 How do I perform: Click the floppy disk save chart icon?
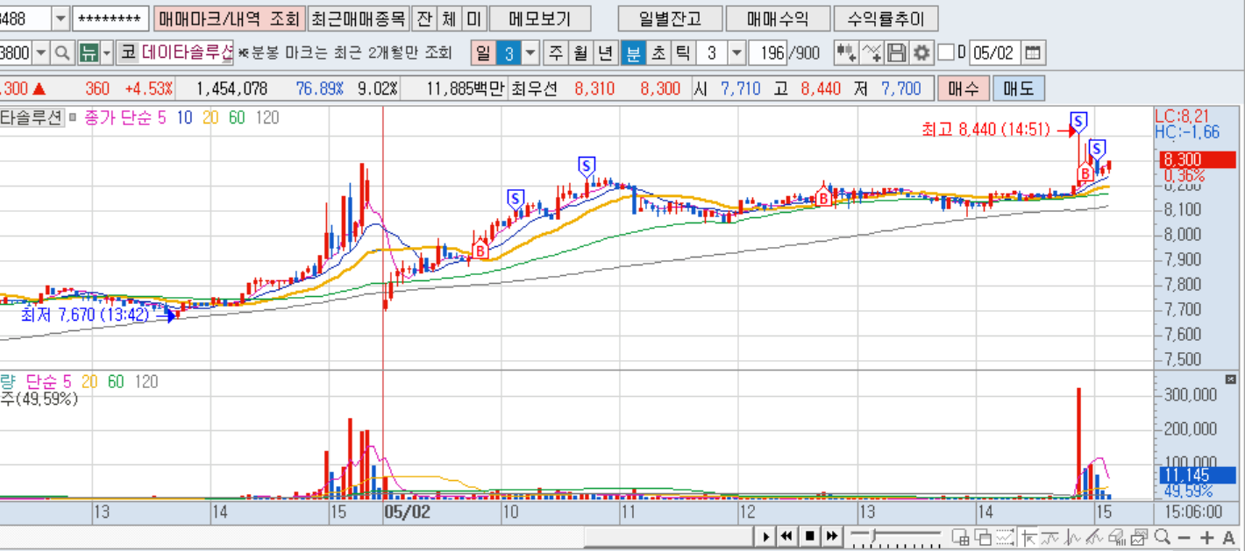(x=896, y=53)
